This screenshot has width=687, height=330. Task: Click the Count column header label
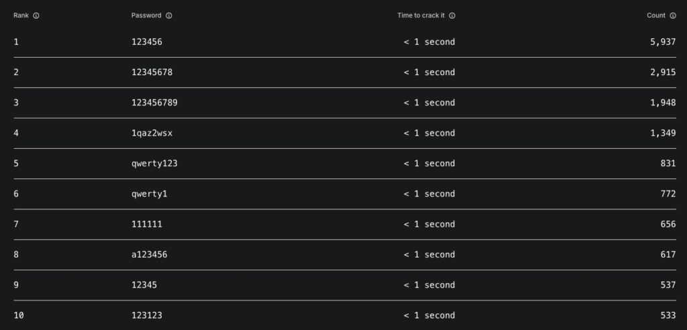click(656, 15)
